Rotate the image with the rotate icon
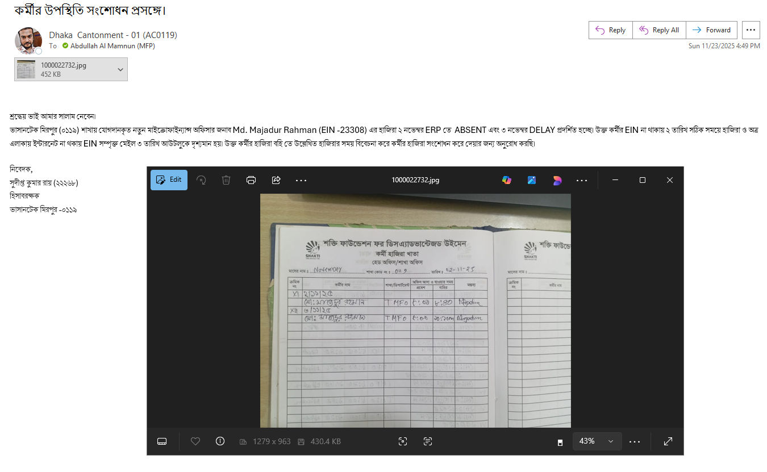 (x=201, y=180)
